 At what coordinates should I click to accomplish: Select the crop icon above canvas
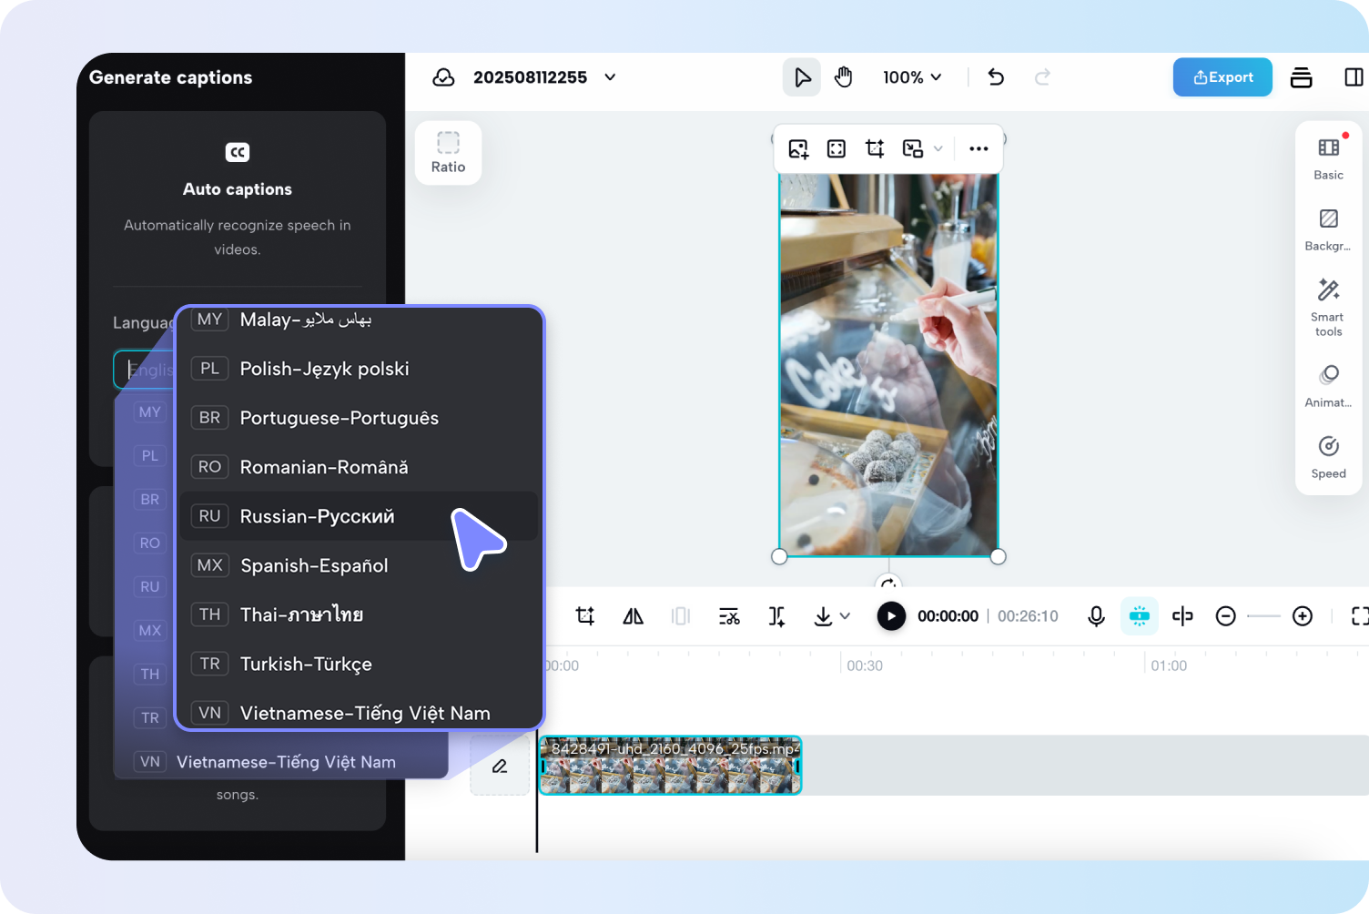[875, 148]
